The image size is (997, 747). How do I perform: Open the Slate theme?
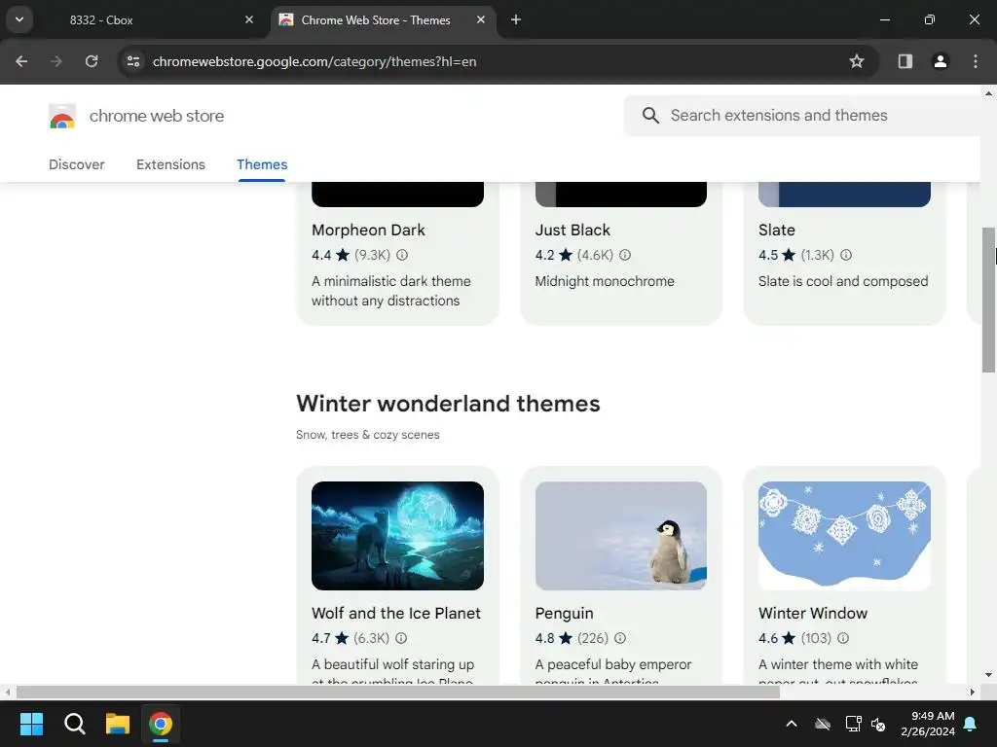(x=776, y=230)
